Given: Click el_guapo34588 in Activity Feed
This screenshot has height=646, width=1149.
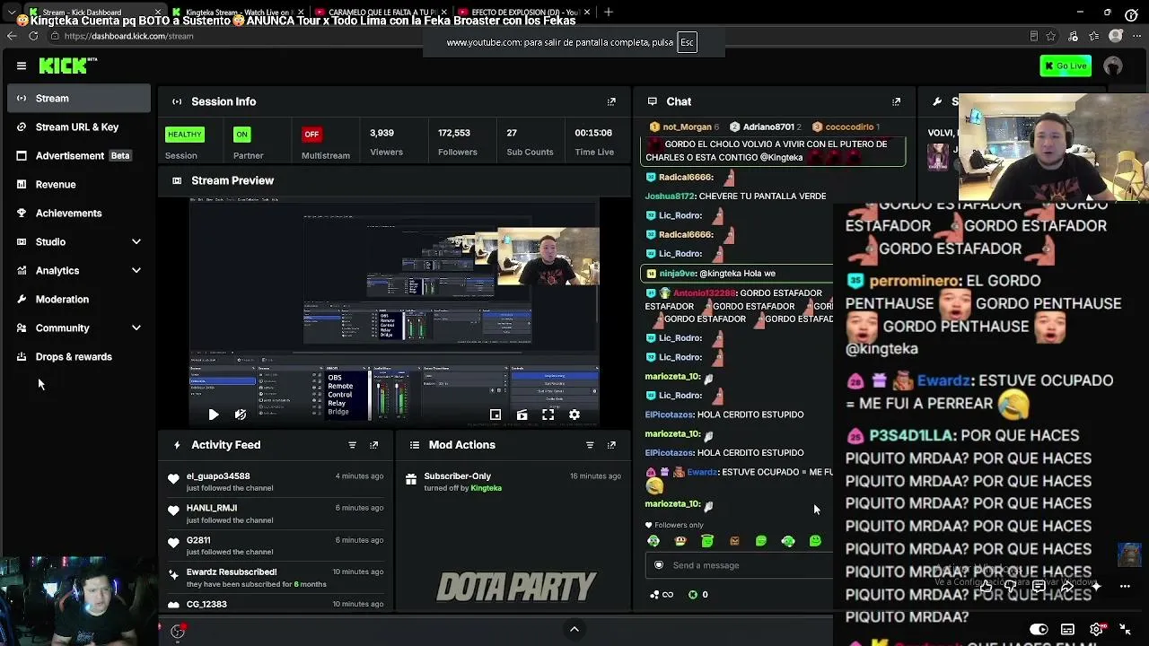Looking at the screenshot, I should pos(218,476).
